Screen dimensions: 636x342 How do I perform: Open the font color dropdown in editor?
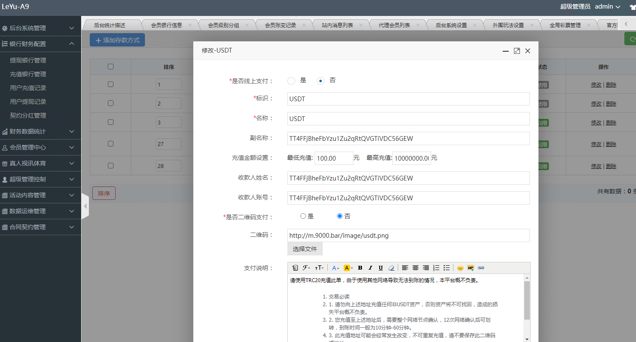pyautogui.click(x=336, y=268)
